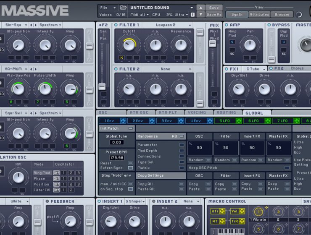Click the Modulation OSC RM knob
The height and width of the screenshot is (235, 311).
point(18,177)
